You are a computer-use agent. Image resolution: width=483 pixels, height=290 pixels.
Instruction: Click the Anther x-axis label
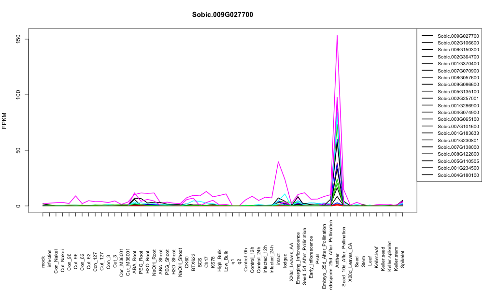pyautogui.click(x=337, y=261)
